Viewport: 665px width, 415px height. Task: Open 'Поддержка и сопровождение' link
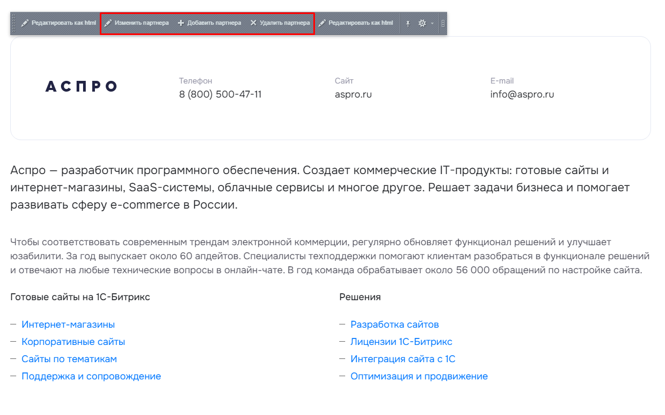click(x=91, y=376)
